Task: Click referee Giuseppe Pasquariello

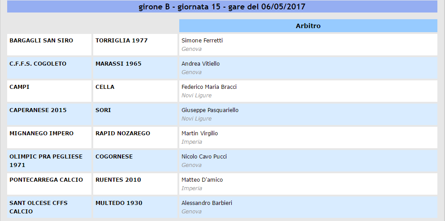Action: coord(210,110)
